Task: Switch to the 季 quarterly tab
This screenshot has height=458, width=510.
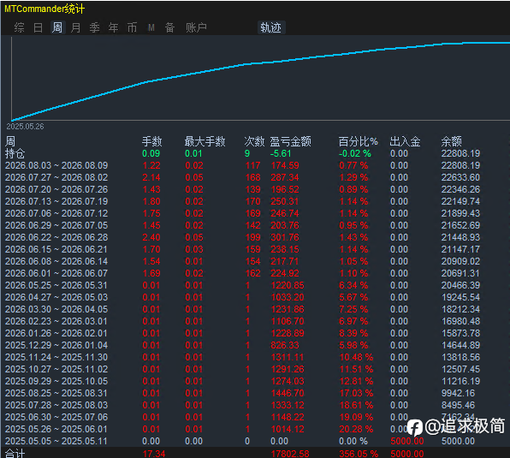Action: pos(95,27)
